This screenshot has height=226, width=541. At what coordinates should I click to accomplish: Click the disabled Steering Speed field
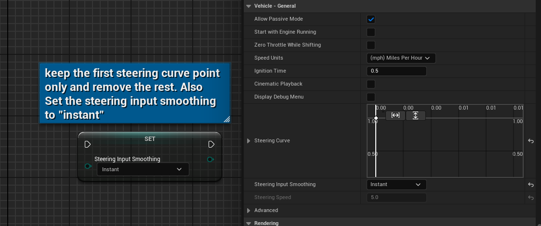(396, 198)
